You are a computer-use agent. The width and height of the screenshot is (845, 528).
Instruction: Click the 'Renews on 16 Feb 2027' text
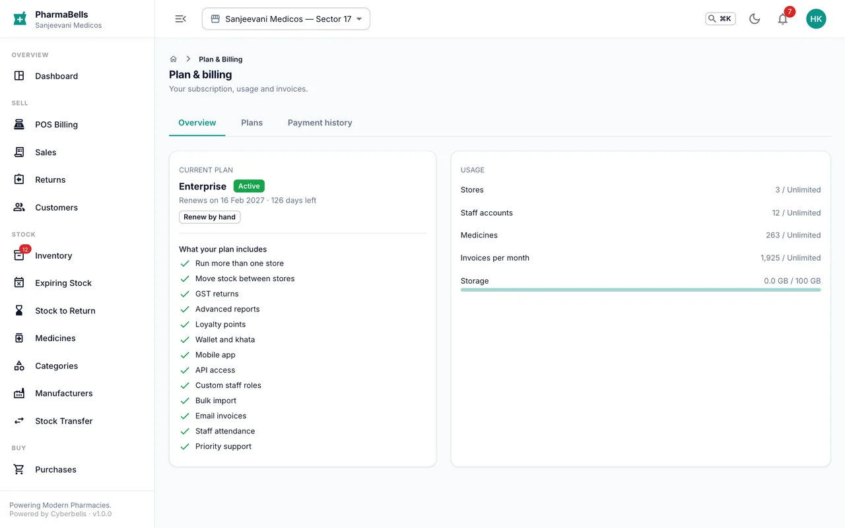(222, 201)
